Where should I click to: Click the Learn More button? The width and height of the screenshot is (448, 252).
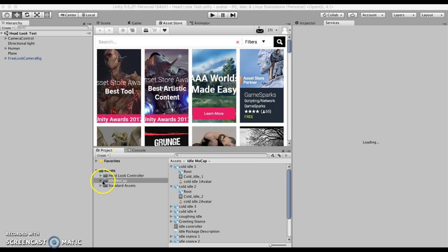pos(214,113)
